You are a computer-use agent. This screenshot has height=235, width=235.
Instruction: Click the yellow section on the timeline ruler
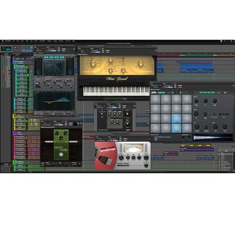click(224, 56)
